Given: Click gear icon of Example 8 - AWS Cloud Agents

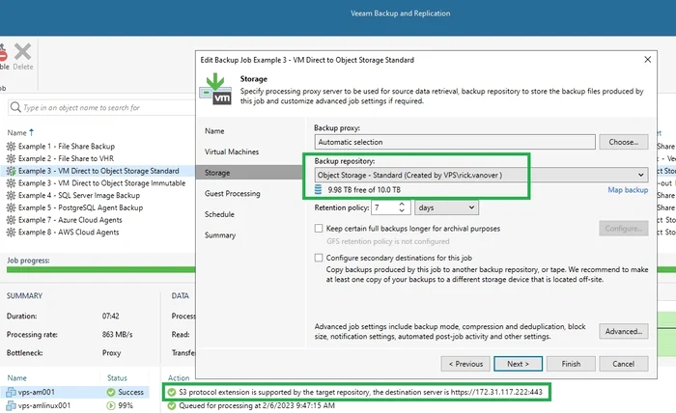Looking at the screenshot, I should pyautogui.click(x=11, y=233).
